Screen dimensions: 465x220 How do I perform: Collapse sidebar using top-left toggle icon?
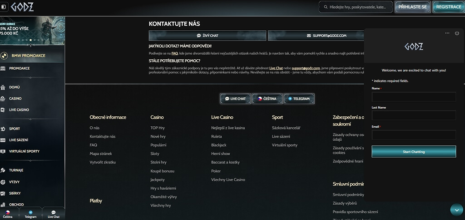3,7
